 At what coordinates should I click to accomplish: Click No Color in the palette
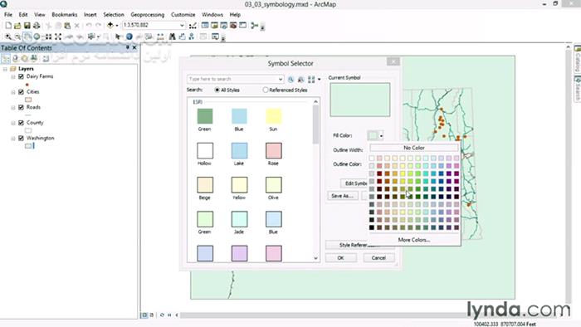pyautogui.click(x=414, y=148)
